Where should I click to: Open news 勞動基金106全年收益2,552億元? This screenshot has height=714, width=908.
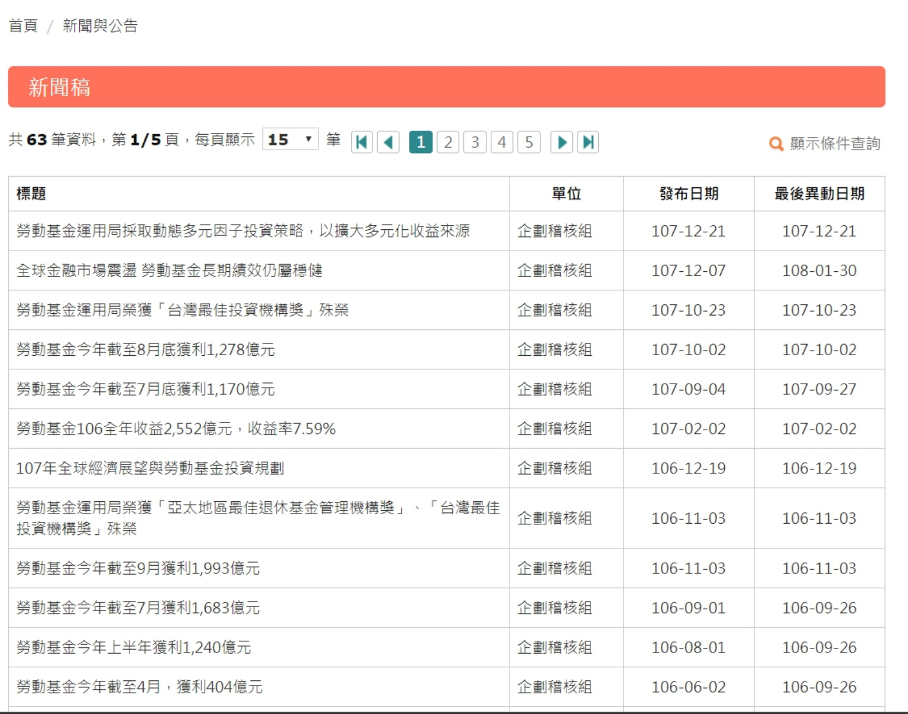pos(176,429)
